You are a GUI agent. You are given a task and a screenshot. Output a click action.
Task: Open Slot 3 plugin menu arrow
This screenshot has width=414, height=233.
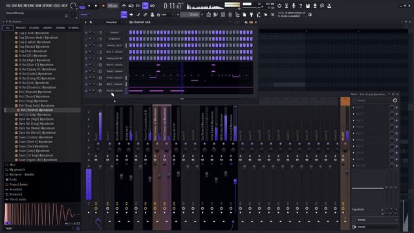354,120
